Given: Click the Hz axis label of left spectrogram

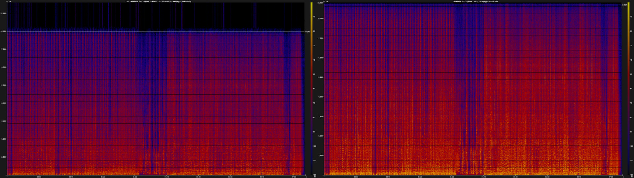Looking at the screenshot, I should pyautogui.click(x=10, y=2).
